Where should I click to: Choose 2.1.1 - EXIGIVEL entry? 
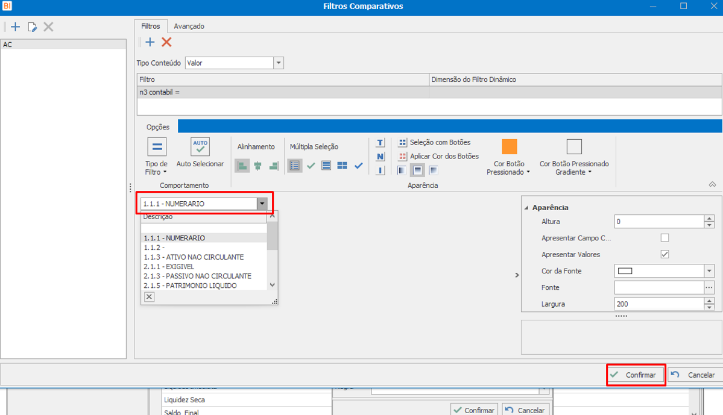[x=204, y=267]
